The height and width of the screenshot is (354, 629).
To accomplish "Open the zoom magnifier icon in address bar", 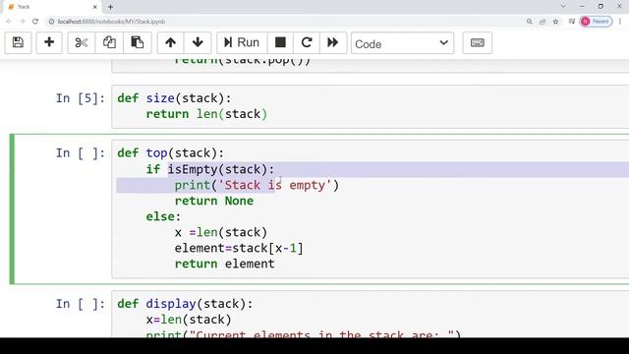I will [x=530, y=22].
